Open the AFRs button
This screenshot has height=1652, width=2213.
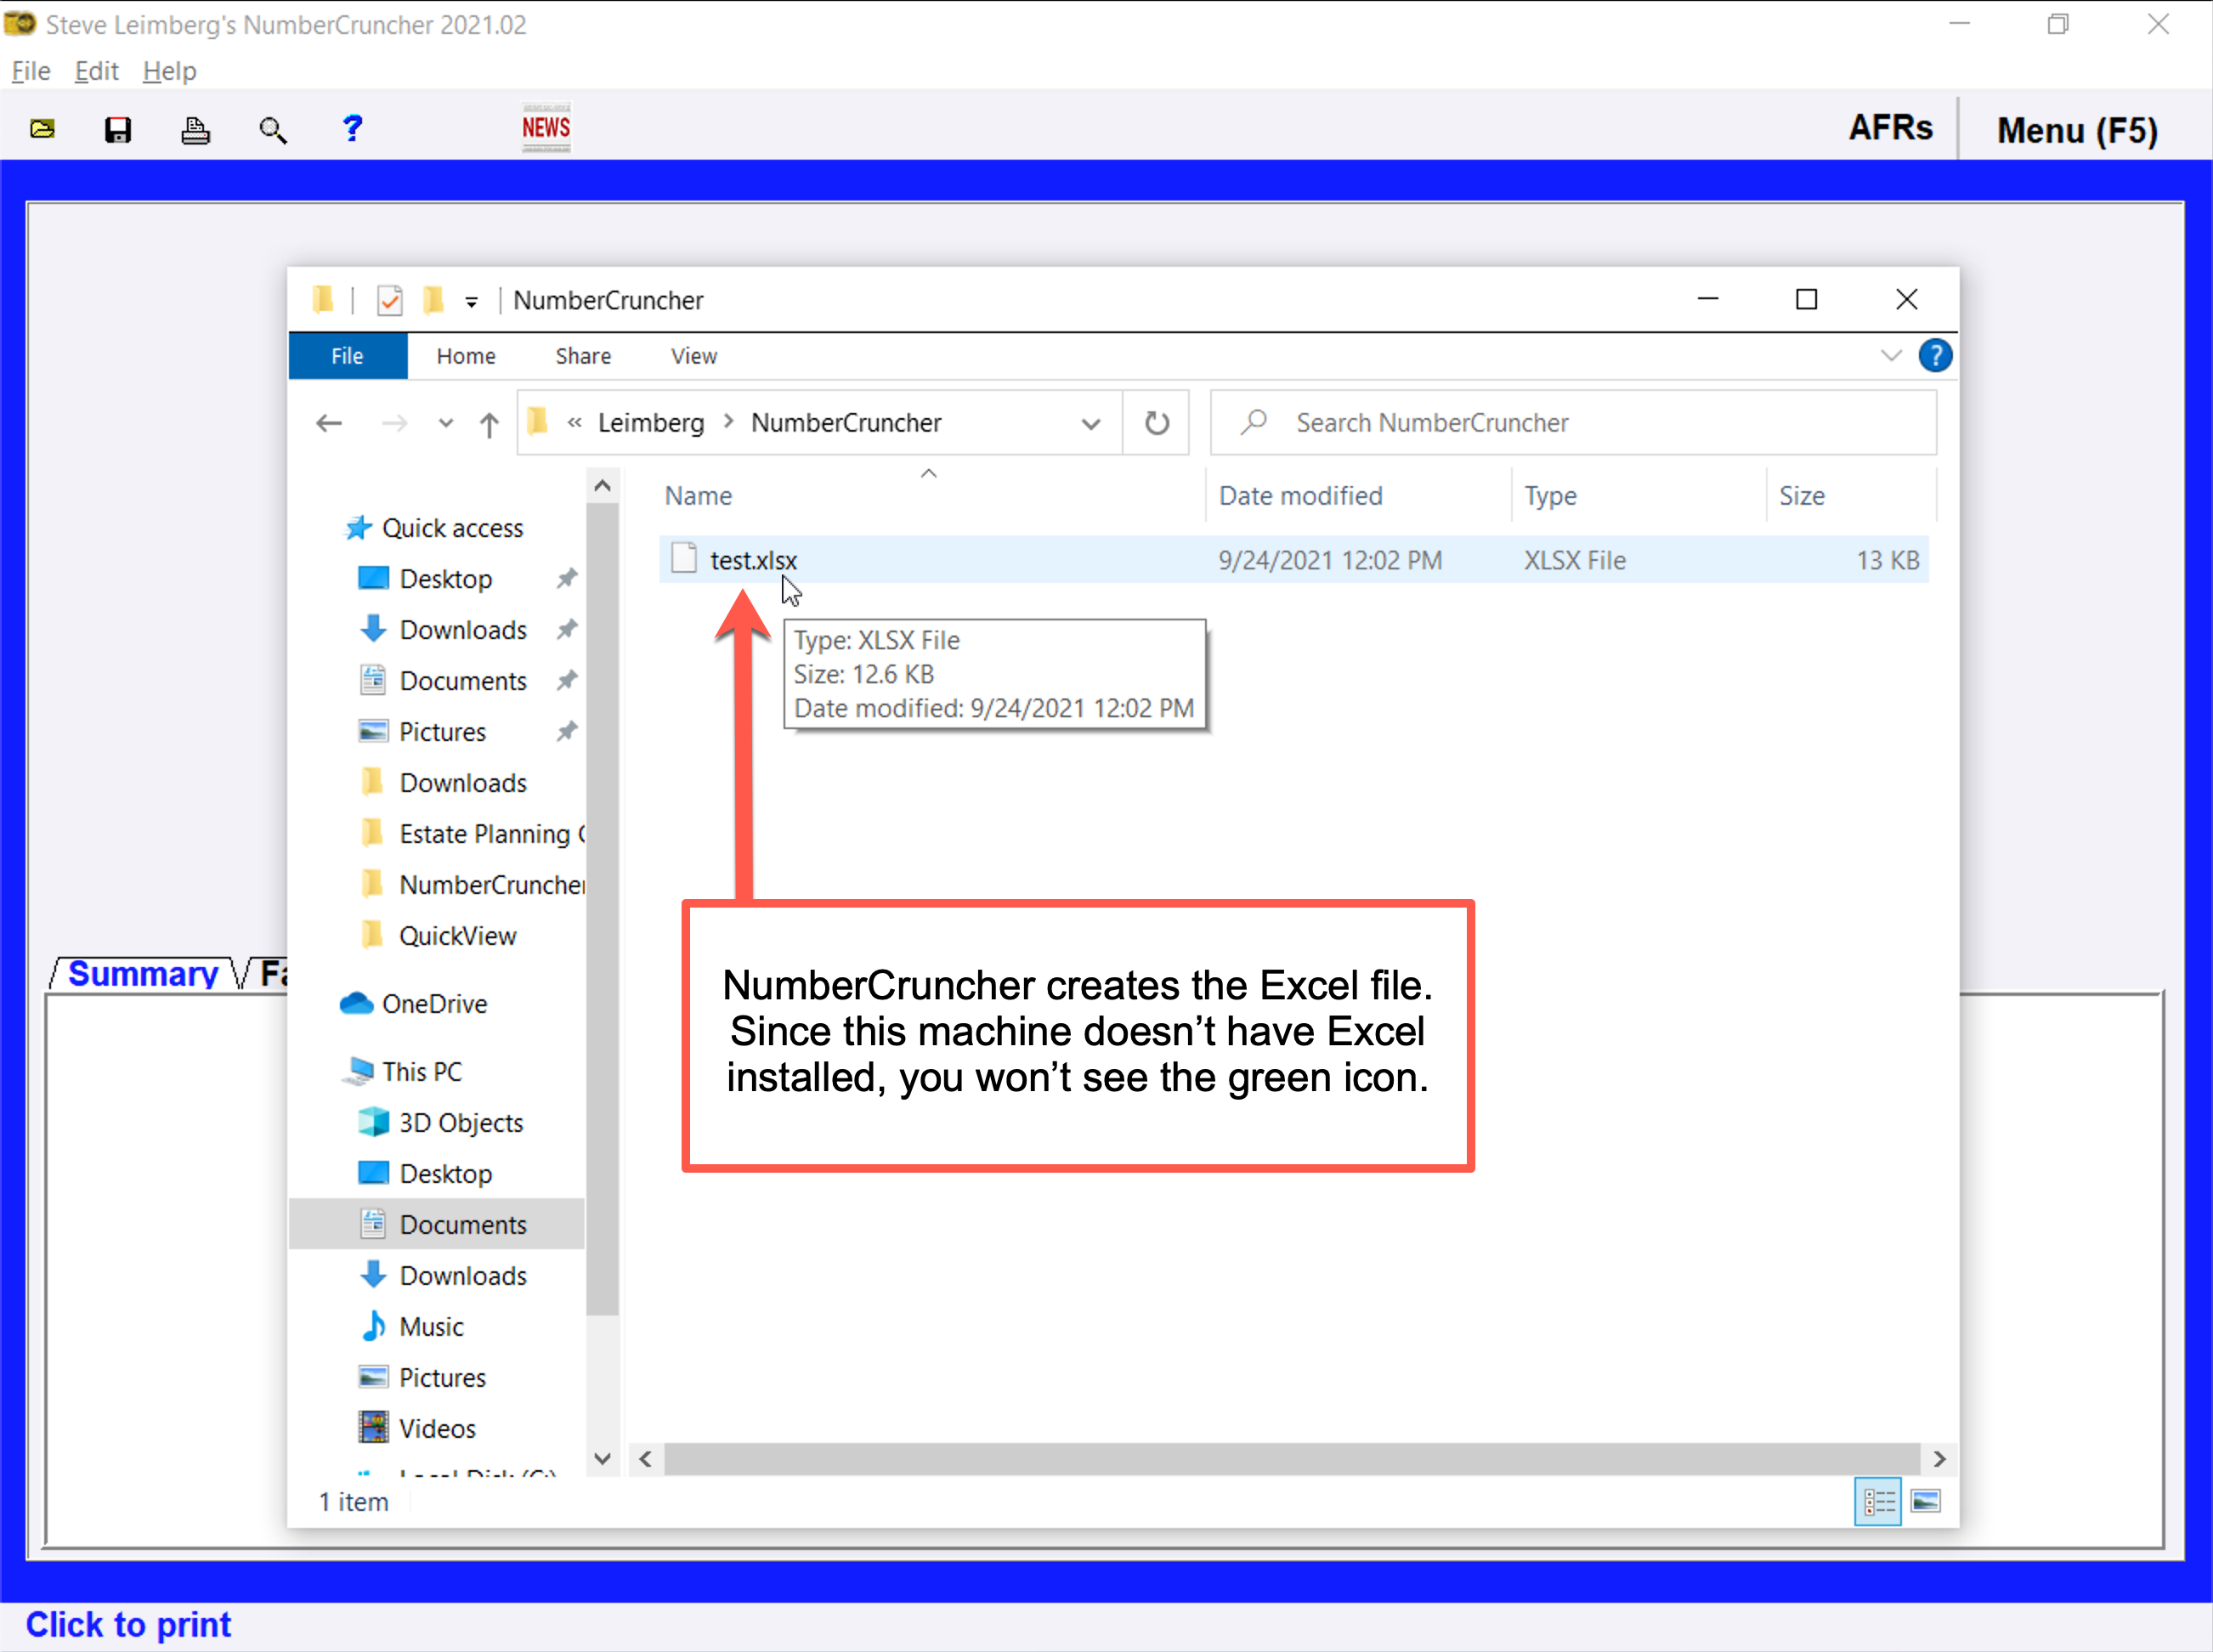[1890, 128]
